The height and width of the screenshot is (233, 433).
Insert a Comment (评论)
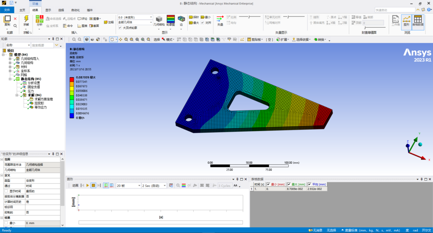click(82, 19)
